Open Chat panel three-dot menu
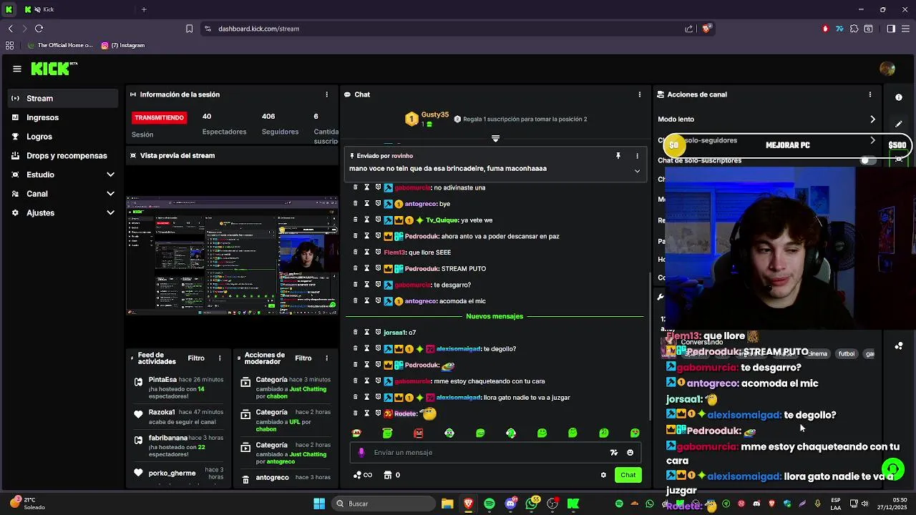916x515 pixels. pos(640,94)
